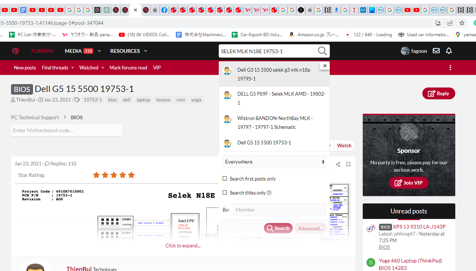
Task: Open the three-dot overflow menu
Action: tap(450, 68)
